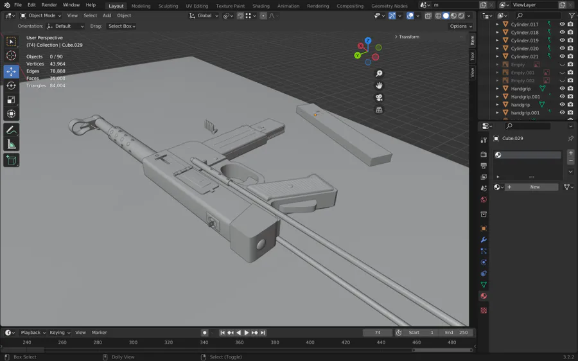Click the pan view hand icon
The image size is (578, 361).
click(378, 85)
